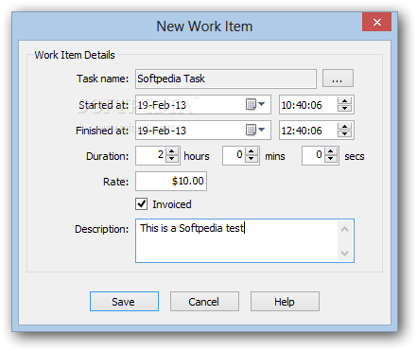This screenshot has height=351, width=417.
Task: Increment the duration hours spinner
Action: (x=172, y=152)
